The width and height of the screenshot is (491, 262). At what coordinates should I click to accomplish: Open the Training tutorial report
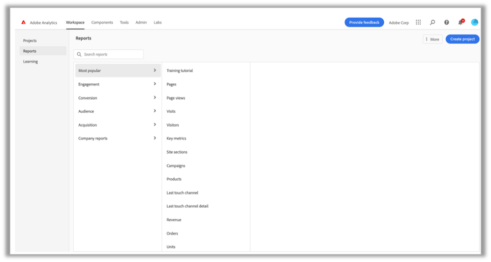180,71
